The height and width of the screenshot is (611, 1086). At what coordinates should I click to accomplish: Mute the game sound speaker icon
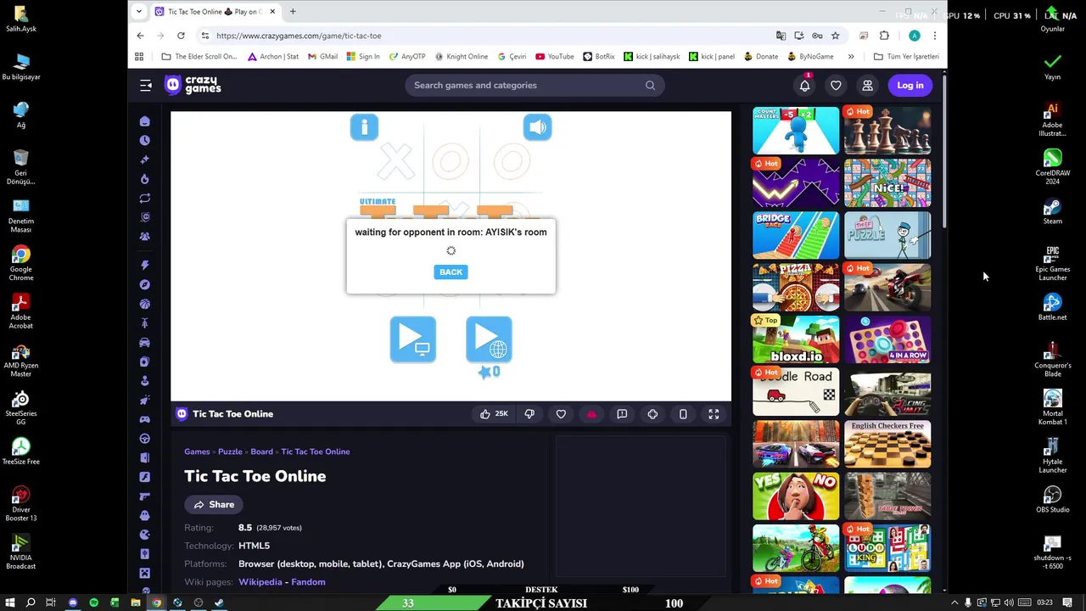(537, 127)
